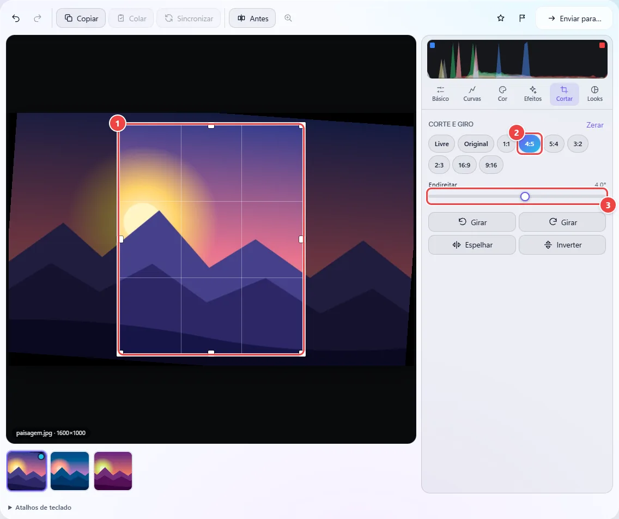Screen dimensions: 619x519
Task: Select the first sunset thumbnail
Action: click(27, 471)
